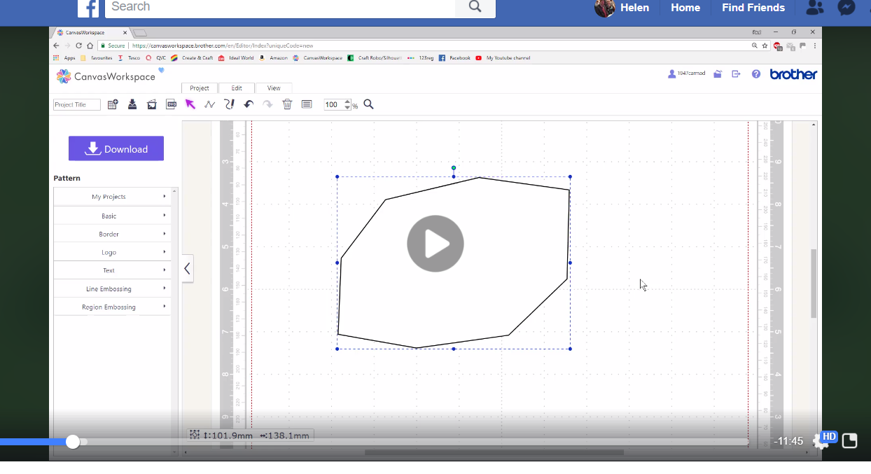Open Facebook Messenger icon
The image size is (871, 474).
(x=846, y=8)
